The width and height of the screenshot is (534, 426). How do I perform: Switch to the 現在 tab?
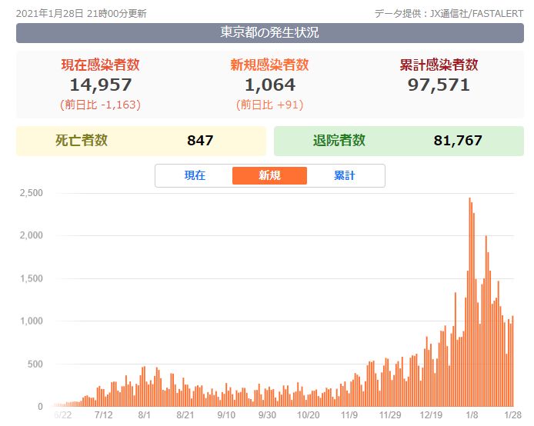click(195, 175)
